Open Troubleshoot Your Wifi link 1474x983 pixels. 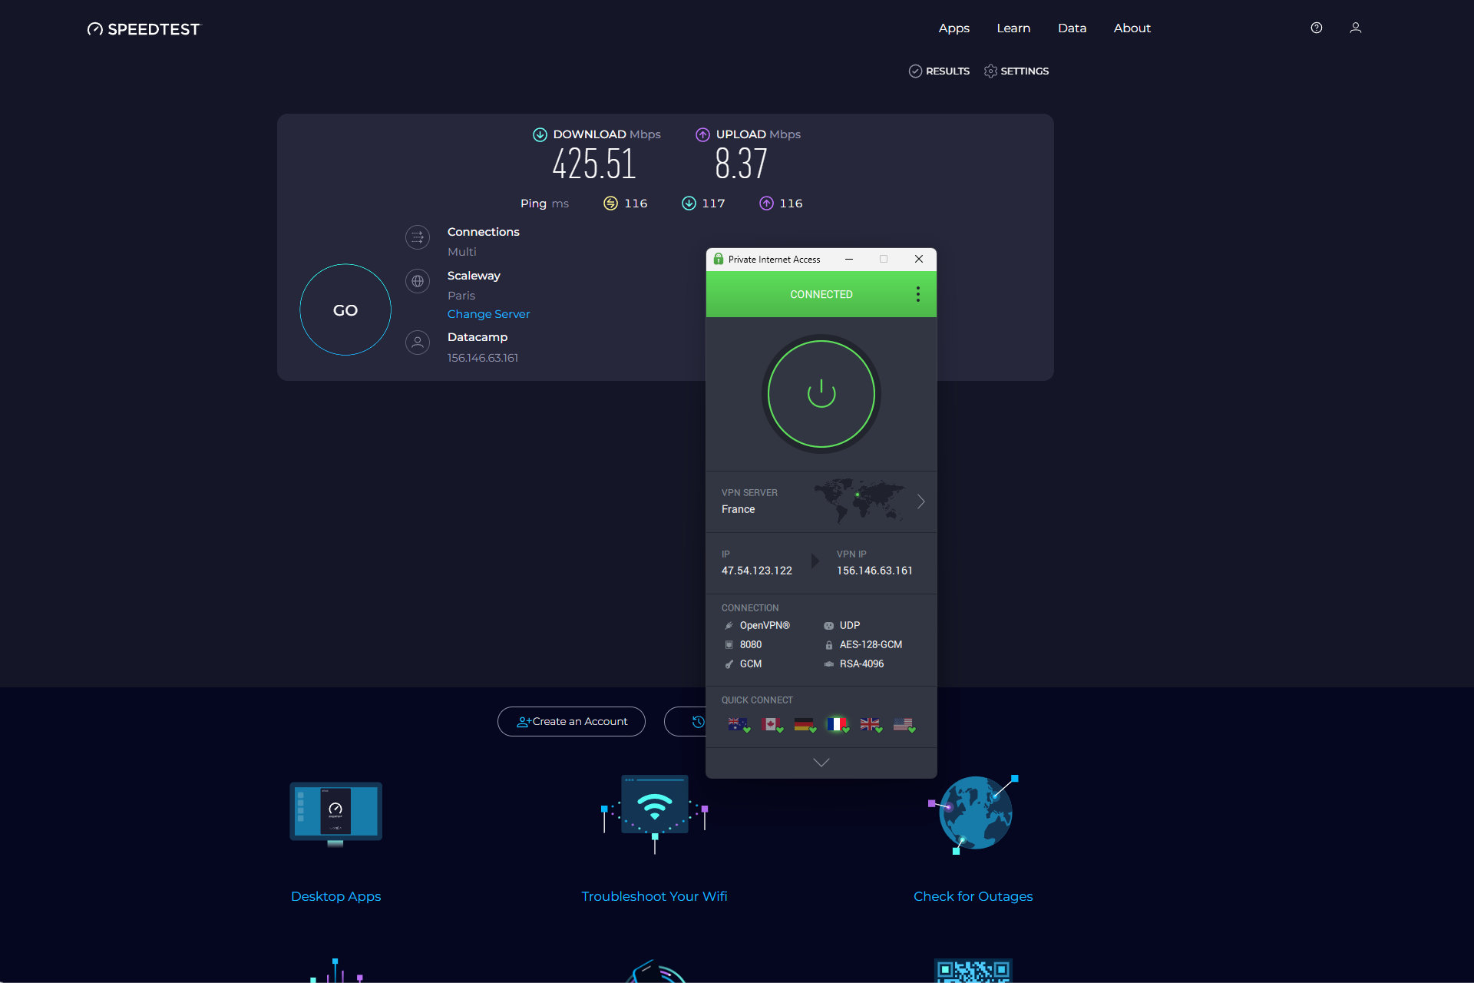pyautogui.click(x=654, y=896)
